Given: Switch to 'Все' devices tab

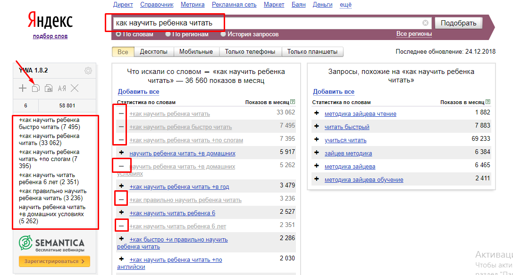Looking at the screenshot, I should coord(123,52).
